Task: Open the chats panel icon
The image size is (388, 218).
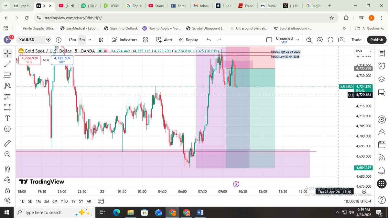Action: (382, 93)
